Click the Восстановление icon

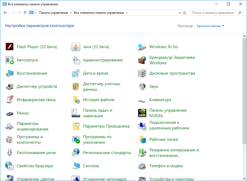[10, 73]
